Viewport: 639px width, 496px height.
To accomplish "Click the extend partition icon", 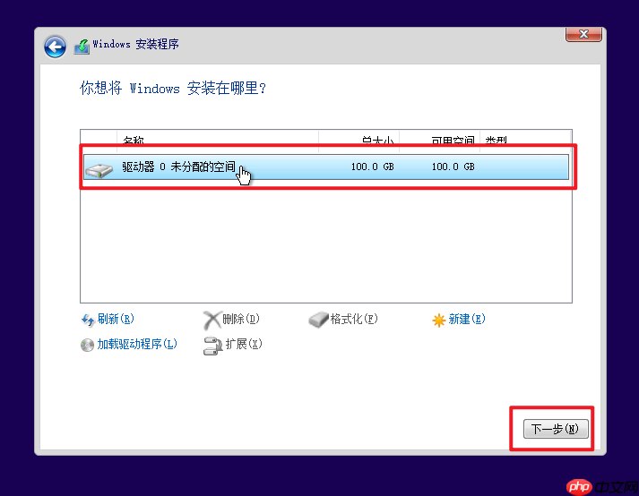I will [x=212, y=346].
